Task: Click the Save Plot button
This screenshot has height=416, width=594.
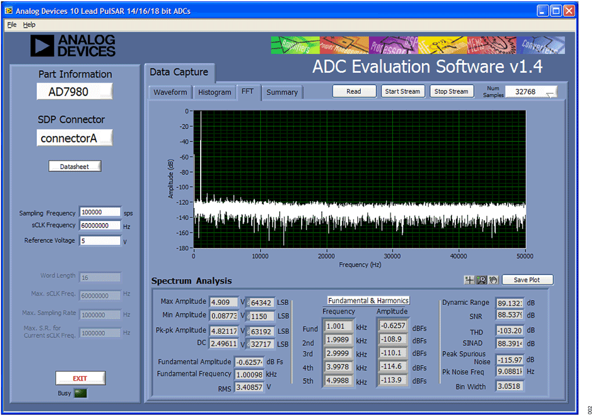Action: tap(527, 280)
